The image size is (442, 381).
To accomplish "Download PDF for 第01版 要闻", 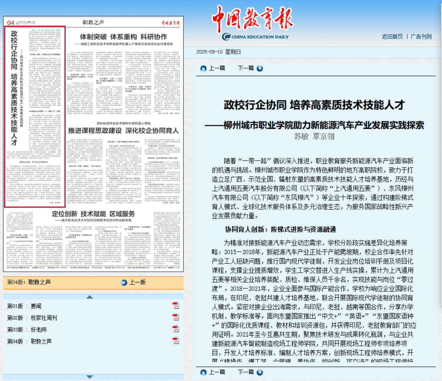I will pos(176,306).
